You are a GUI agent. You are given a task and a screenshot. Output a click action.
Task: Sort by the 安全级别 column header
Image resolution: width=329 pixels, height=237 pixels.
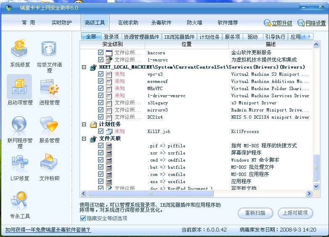[x=112, y=44]
